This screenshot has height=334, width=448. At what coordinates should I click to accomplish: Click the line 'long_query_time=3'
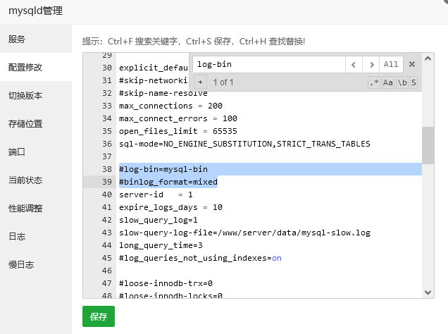(161, 245)
